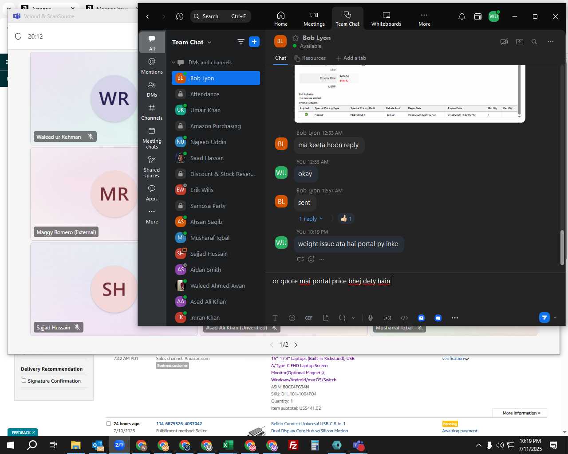The height and width of the screenshot is (454, 568).
Task: Open Shared spaces in the sidebar
Action: click(x=152, y=166)
